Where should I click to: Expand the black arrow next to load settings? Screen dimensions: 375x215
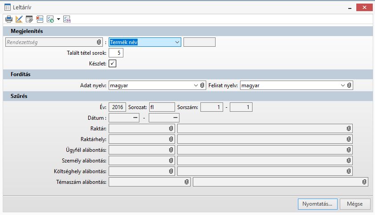click(x=58, y=19)
